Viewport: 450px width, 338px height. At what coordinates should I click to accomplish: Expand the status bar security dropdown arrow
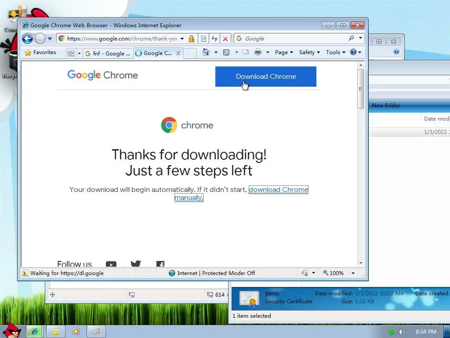tap(313, 273)
